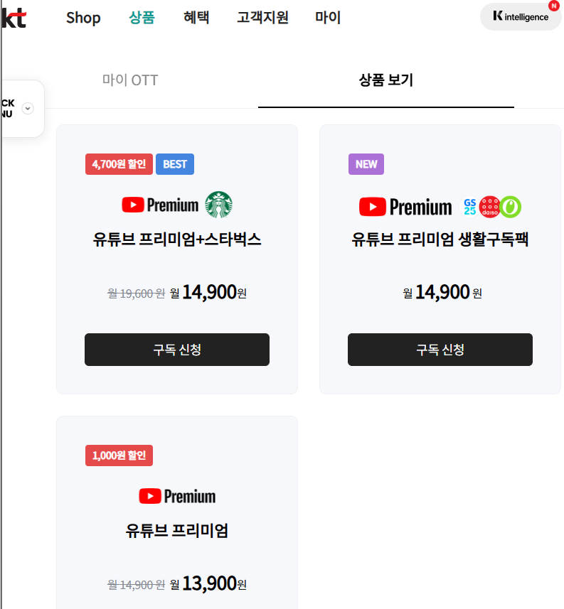The width and height of the screenshot is (564, 609).
Task: Select the Daiso icon
Action: [489, 206]
